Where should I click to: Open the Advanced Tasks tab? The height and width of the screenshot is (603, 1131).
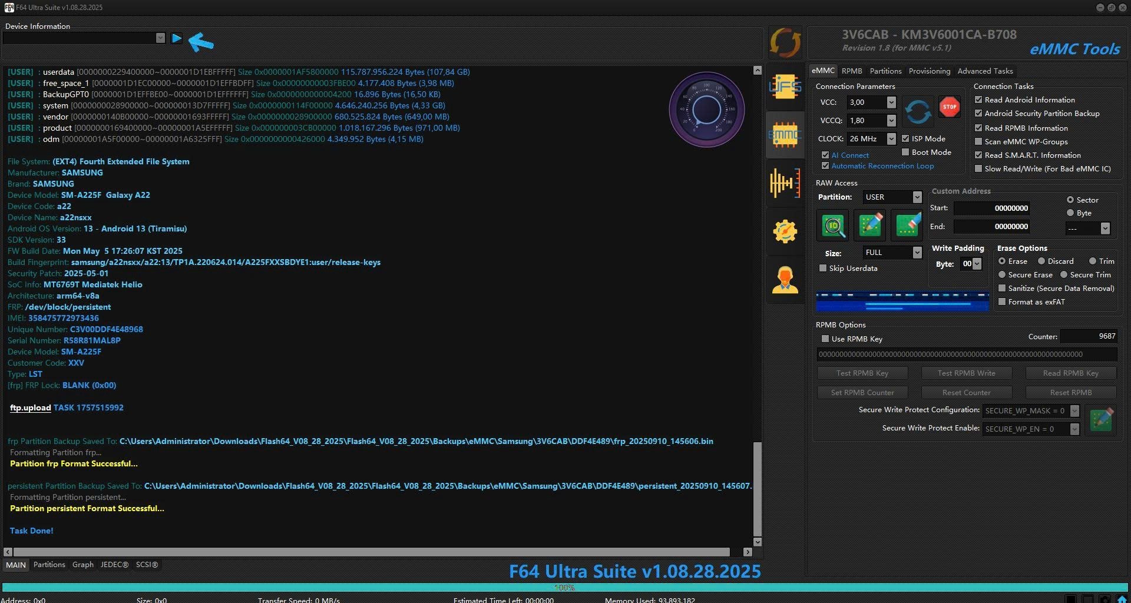985,71
